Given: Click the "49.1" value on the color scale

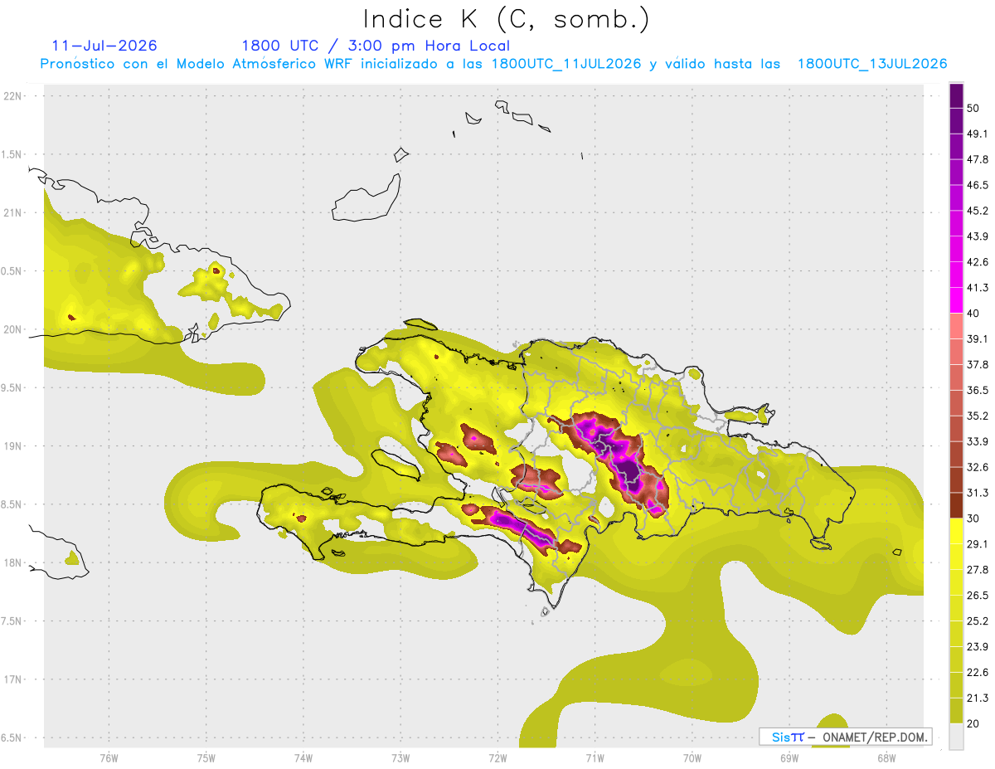Looking at the screenshot, I should pyautogui.click(x=978, y=134).
